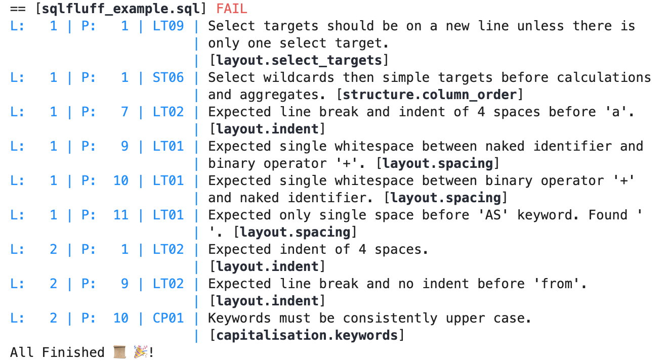
Task: Click the bold capitalisation.keywords rule name
Action: pyautogui.click(x=307, y=335)
